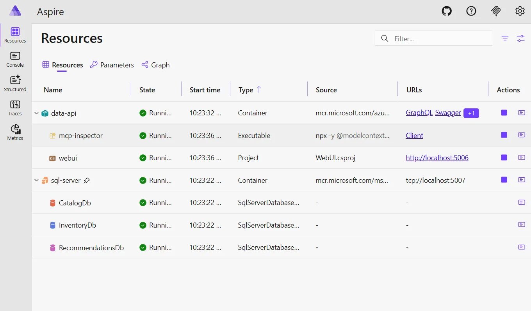Viewport: 531px width, 311px height.
Task: View console logs for CatalogDb
Action: pyautogui.click(x=521, y=202)
